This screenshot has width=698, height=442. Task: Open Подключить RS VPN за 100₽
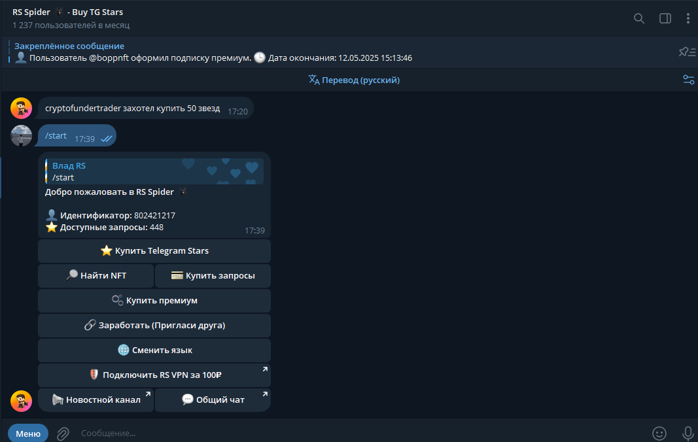(x=154, y=375)
